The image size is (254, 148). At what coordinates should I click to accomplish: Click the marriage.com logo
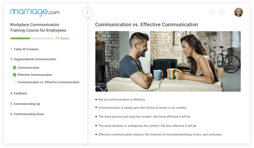point(34,12)
